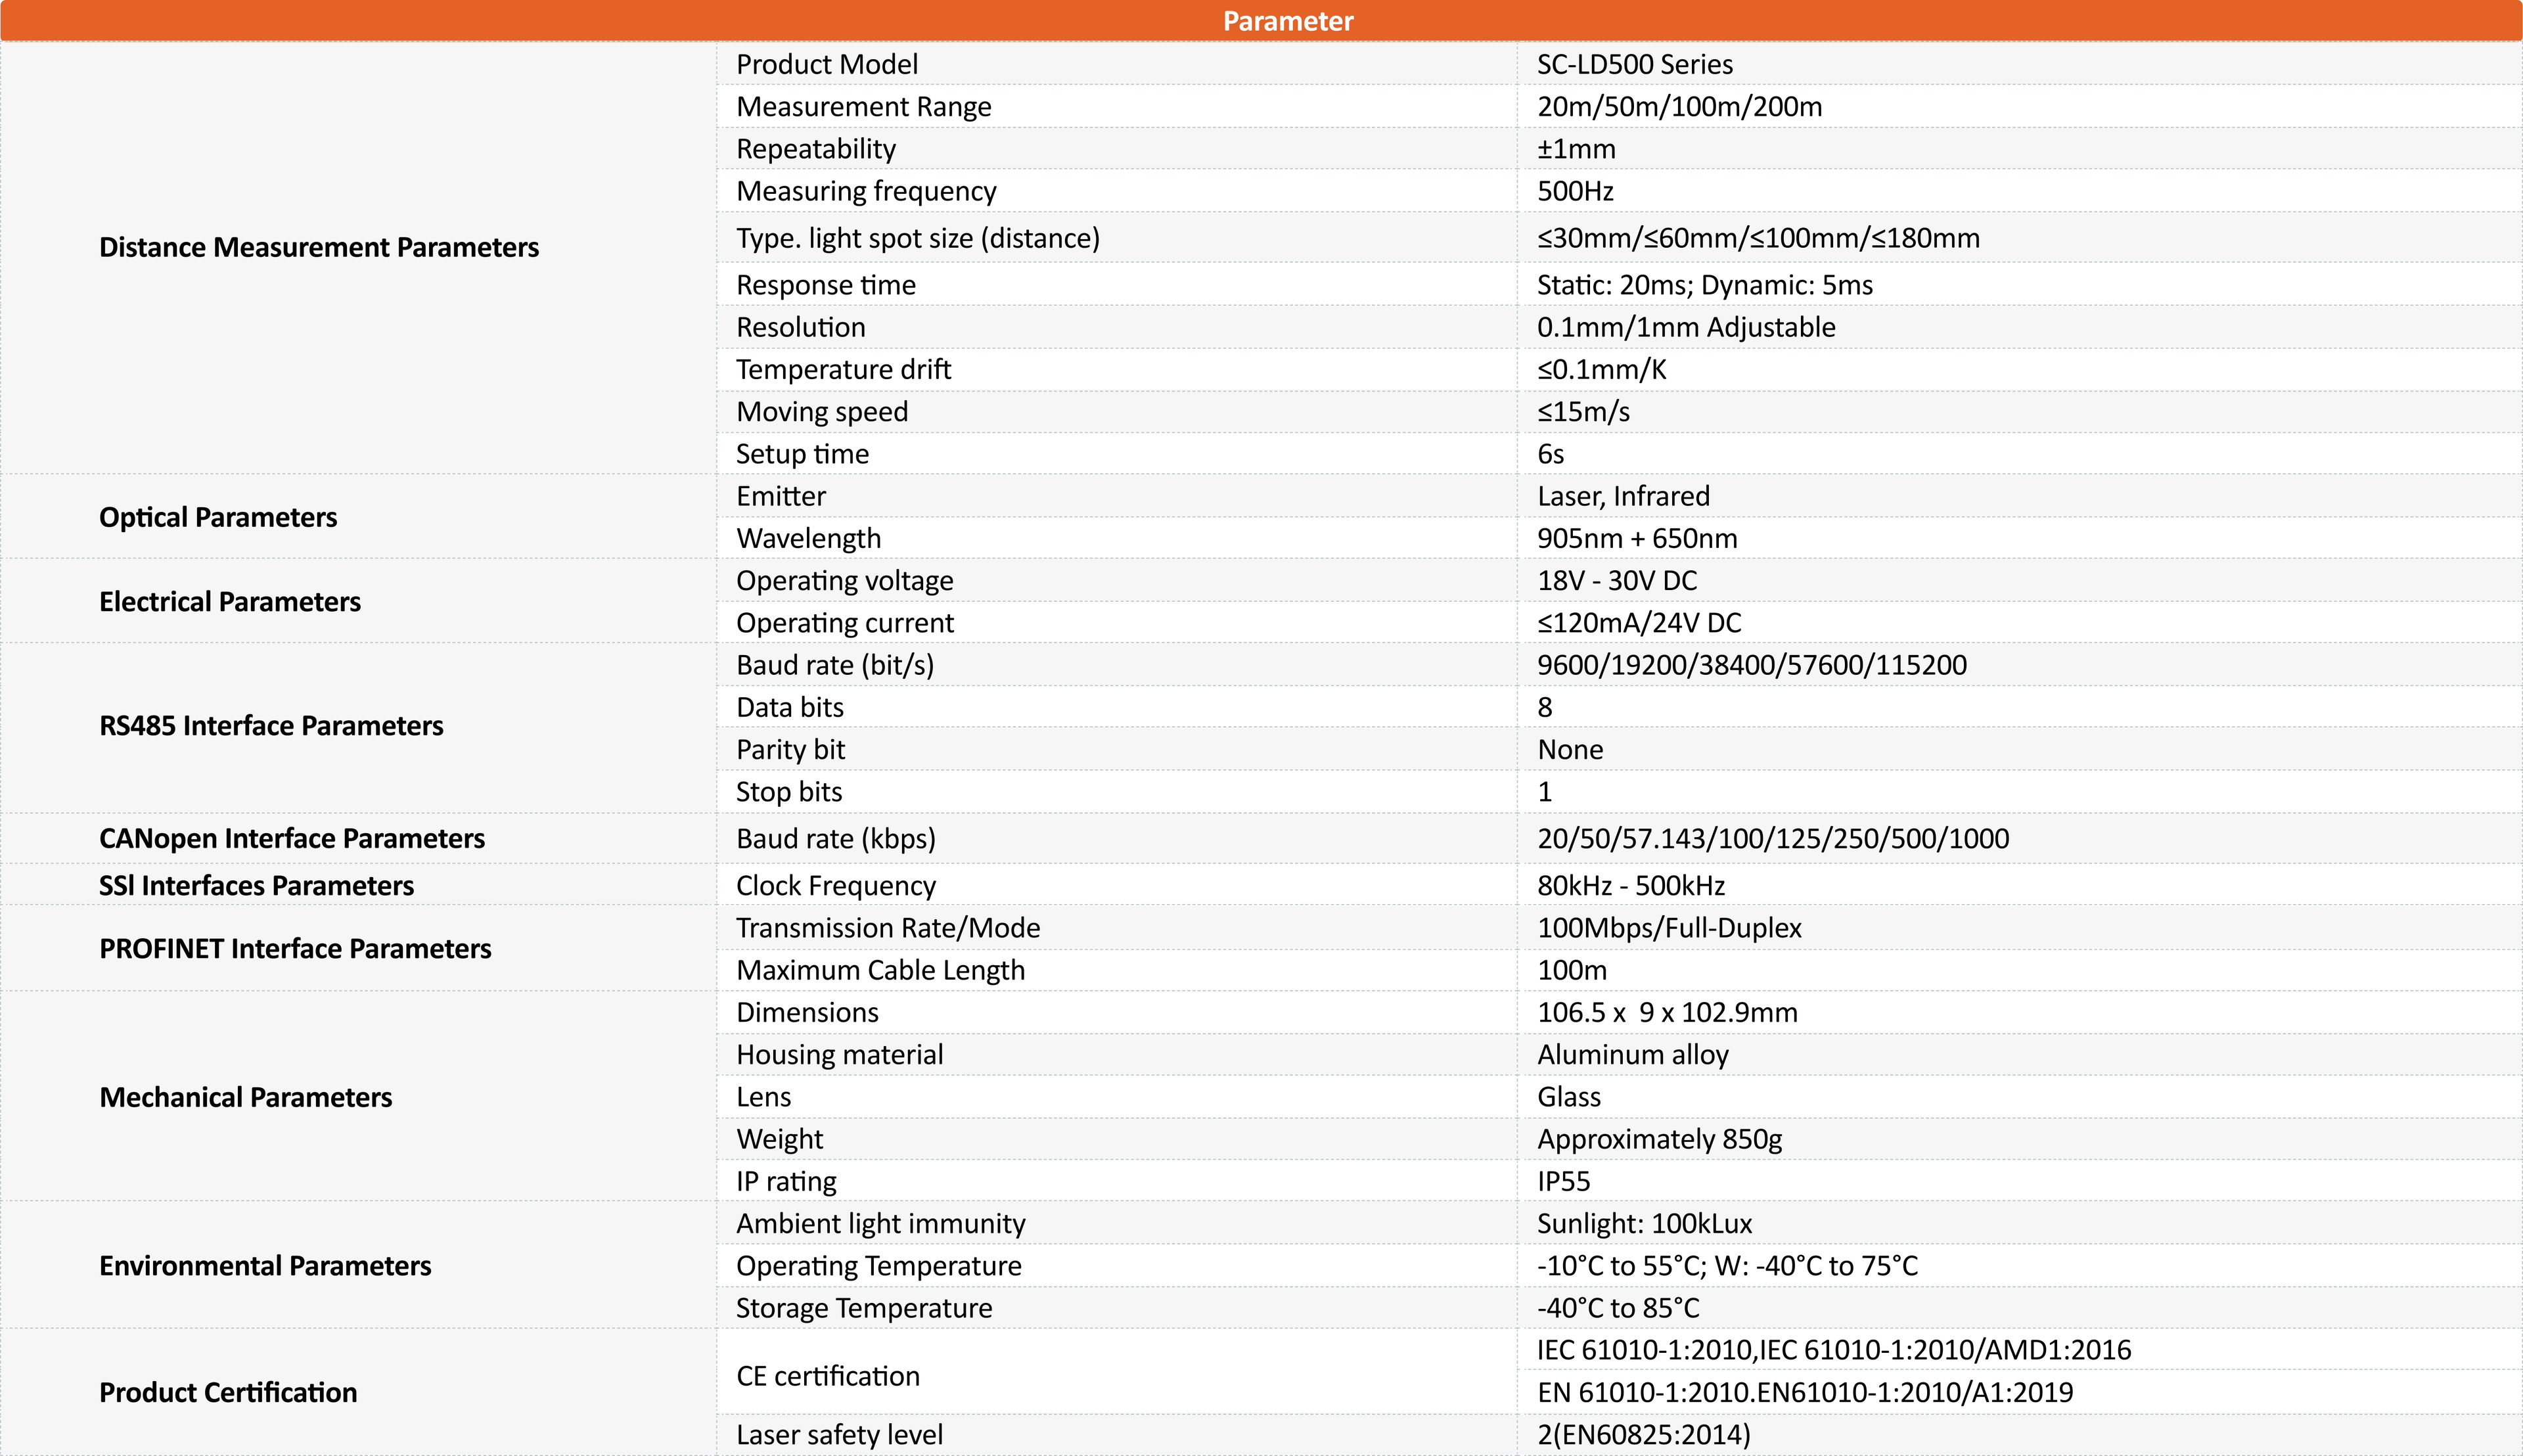Select the Aluminum alloy housing material value
The height and width of the screenshot is (1456, 2523).
[1632, 1054]
